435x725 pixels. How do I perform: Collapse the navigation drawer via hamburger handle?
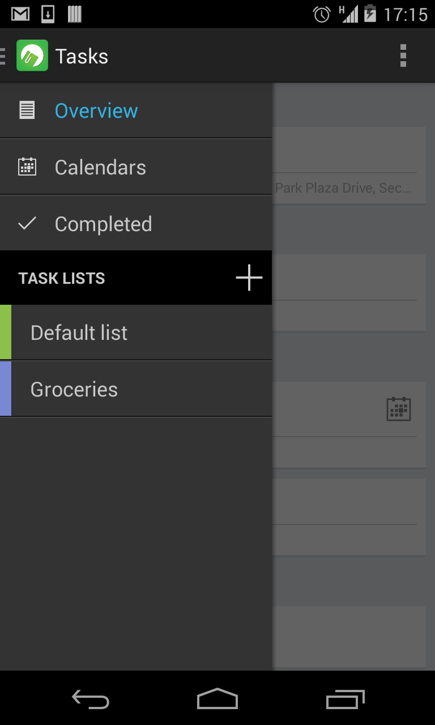[x=3, y=56]
